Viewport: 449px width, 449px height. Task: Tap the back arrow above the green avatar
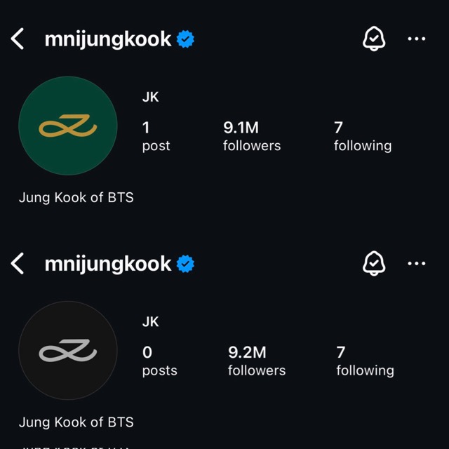pyautogui.click(x=18, y=39)
